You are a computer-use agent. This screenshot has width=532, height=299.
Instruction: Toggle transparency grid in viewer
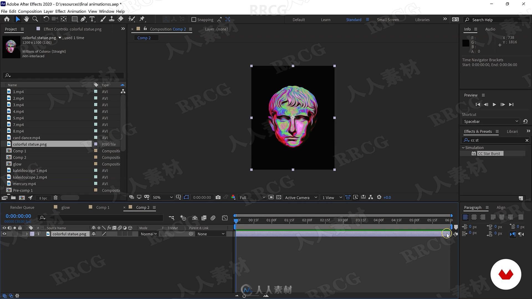click(x=279, y=197)
